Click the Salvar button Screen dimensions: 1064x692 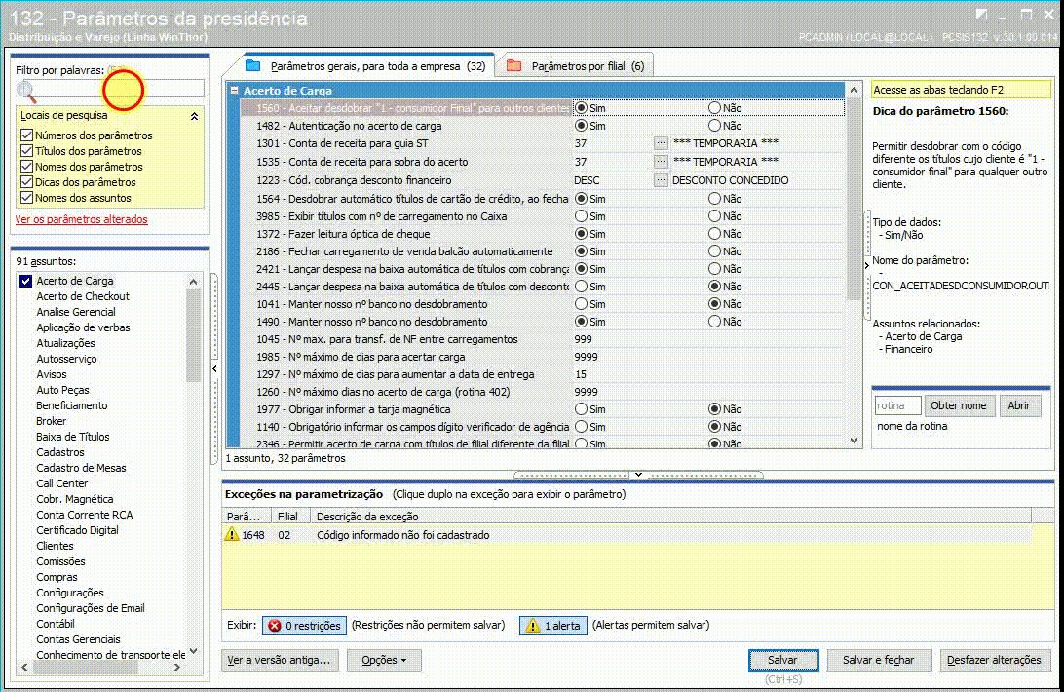point(783,660)
